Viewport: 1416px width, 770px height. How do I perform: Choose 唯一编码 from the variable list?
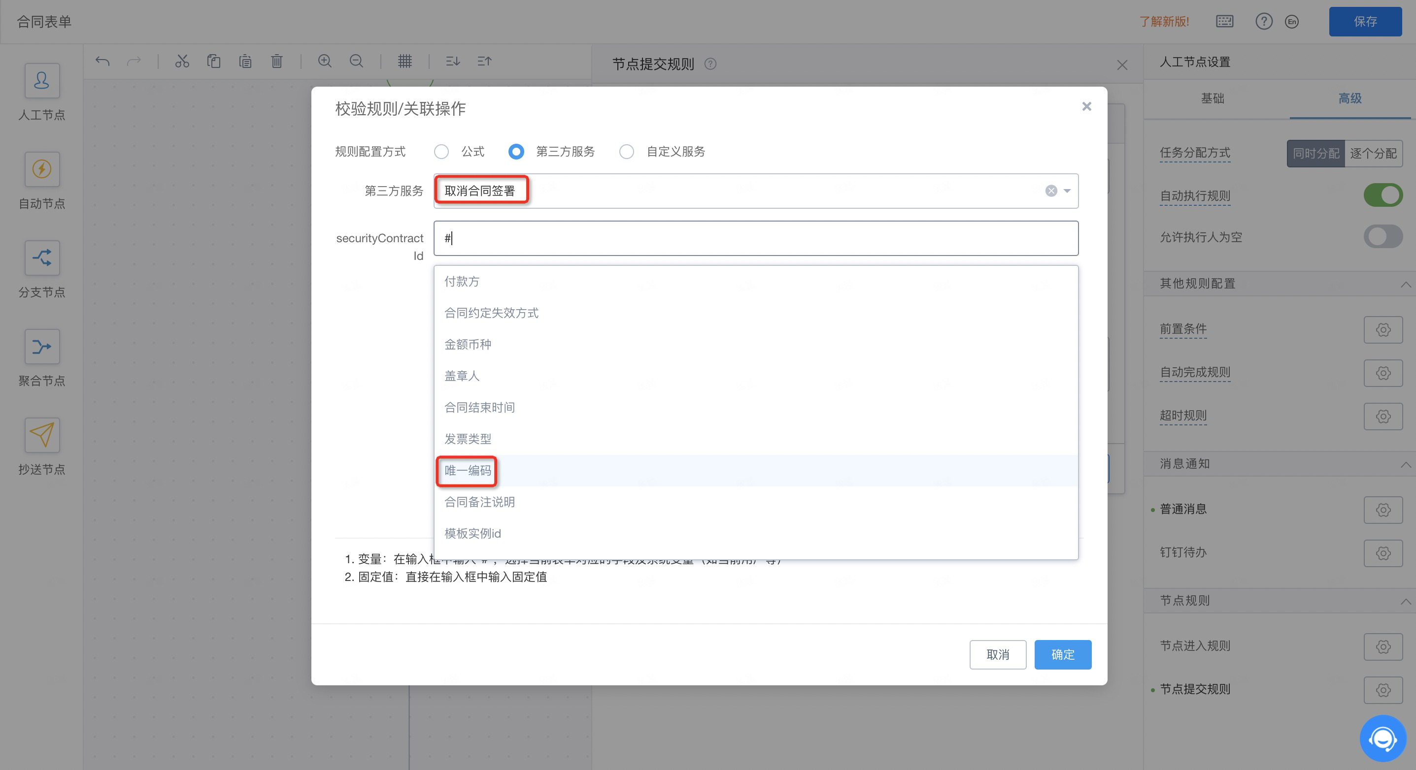pos(468,471)
